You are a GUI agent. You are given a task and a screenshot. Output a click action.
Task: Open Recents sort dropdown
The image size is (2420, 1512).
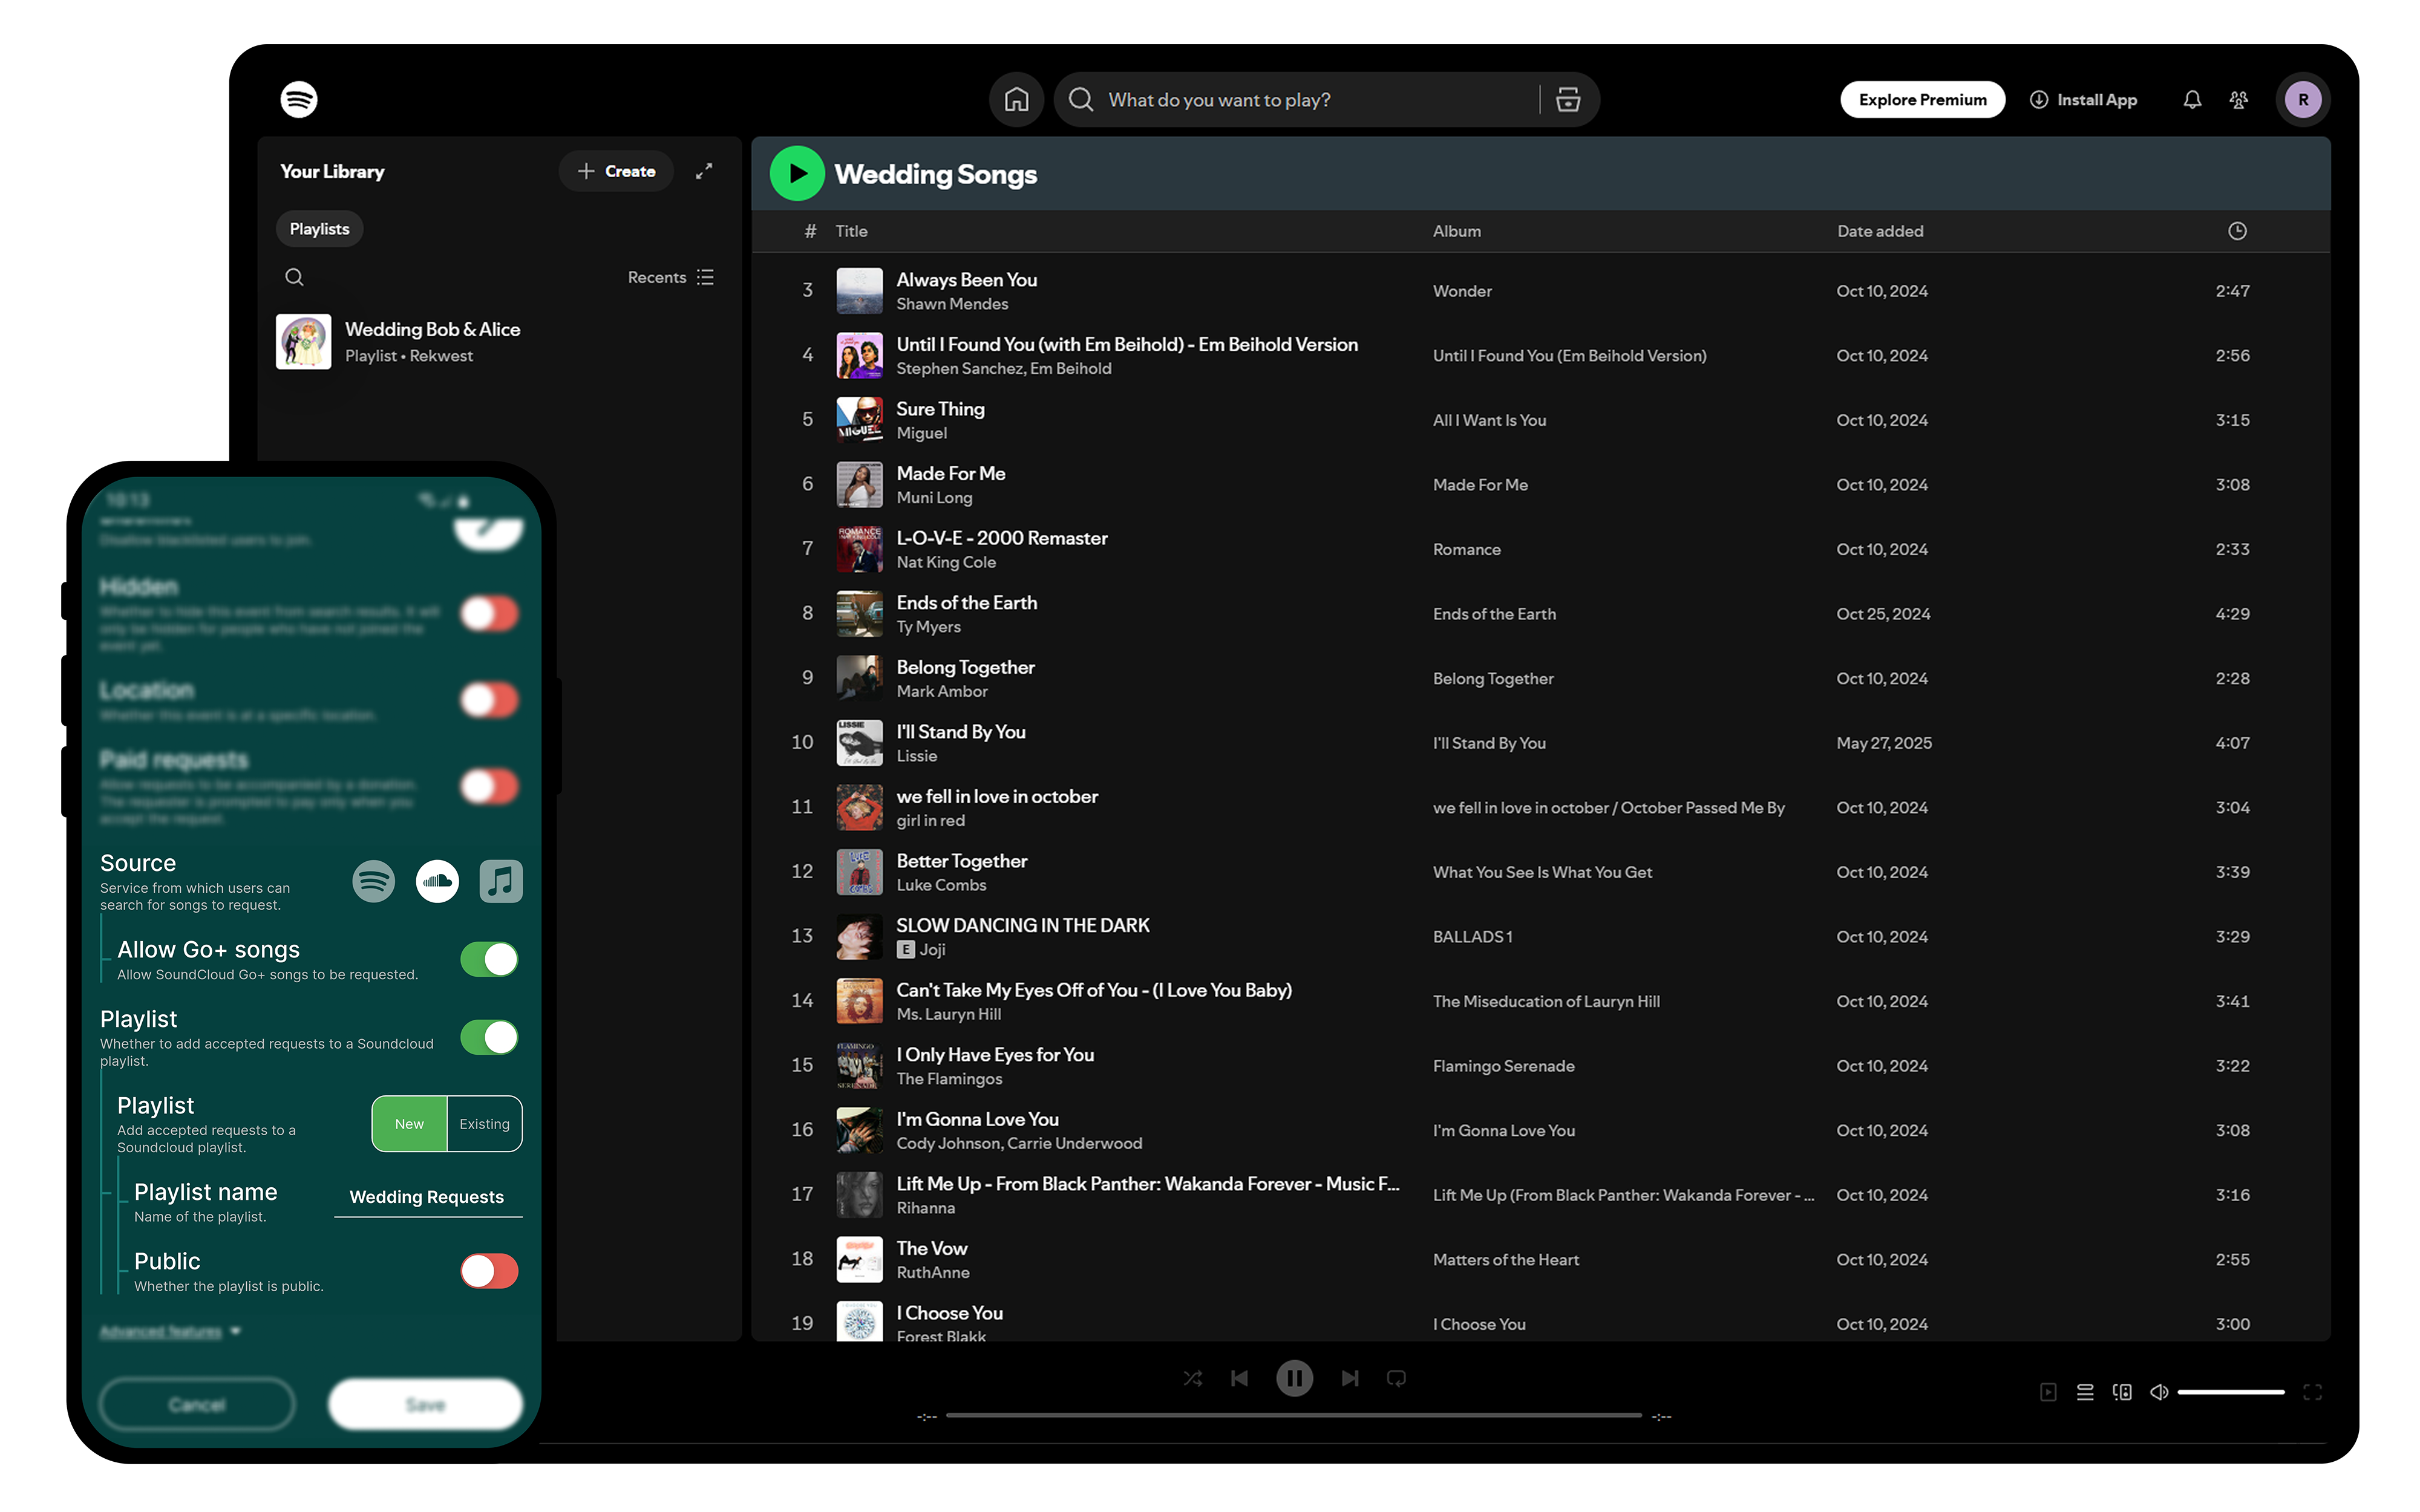670,277
